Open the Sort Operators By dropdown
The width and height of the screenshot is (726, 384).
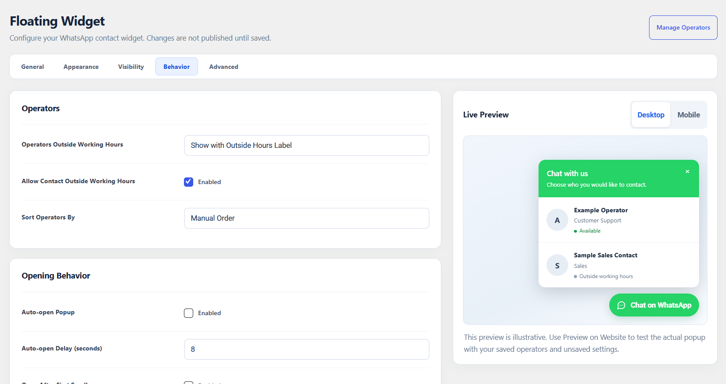click(x=306, y=218)
